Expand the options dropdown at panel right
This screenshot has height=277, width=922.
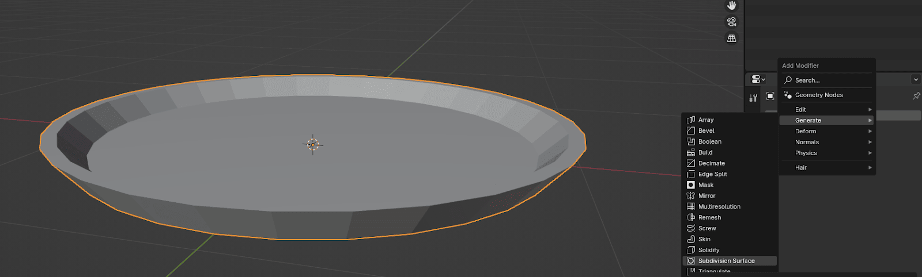[916, 79]
